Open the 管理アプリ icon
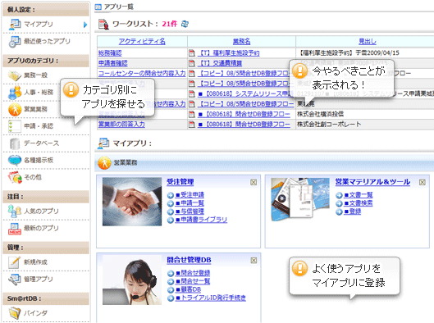The width and height of the screenshot is (434, 323). [x=15, y=280]
